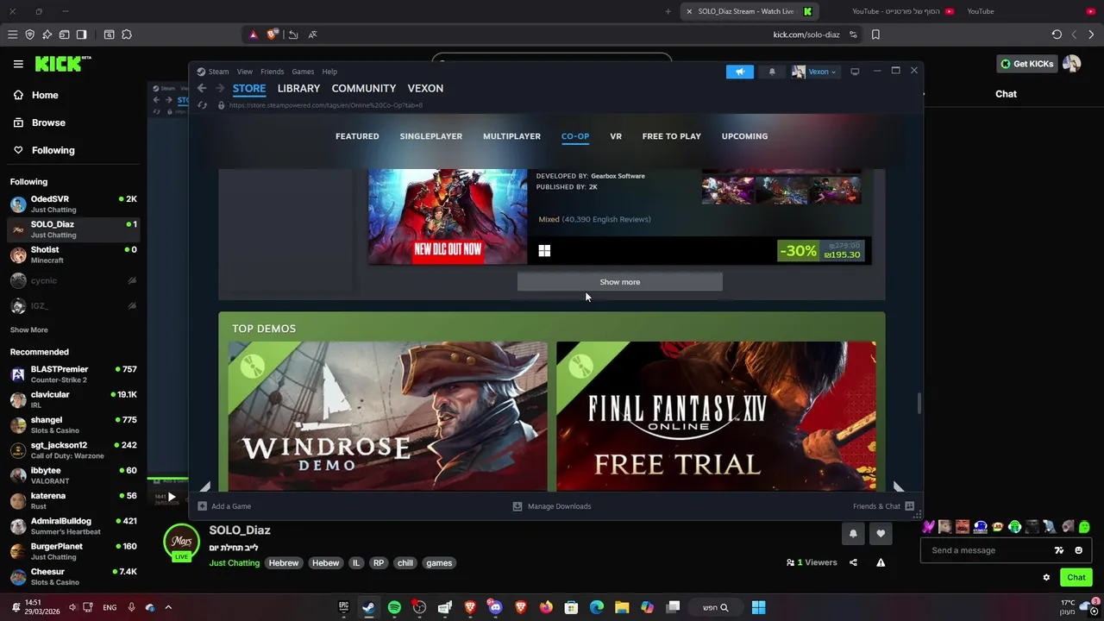Switch to YouTube browser tab
Viewport: 1104px width, 621px height.
point(980,11)
